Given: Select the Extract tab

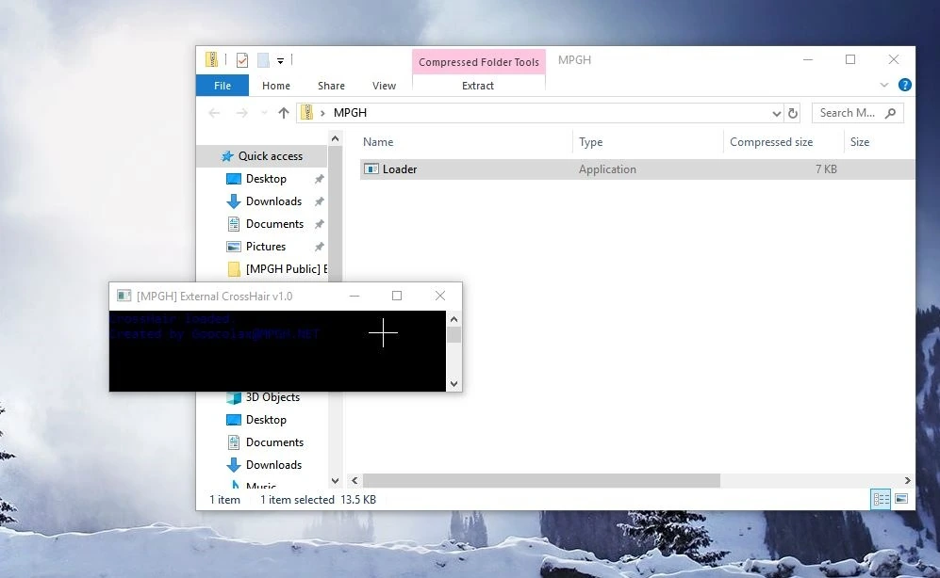Looking at the screenshot, I should point(478,86).
